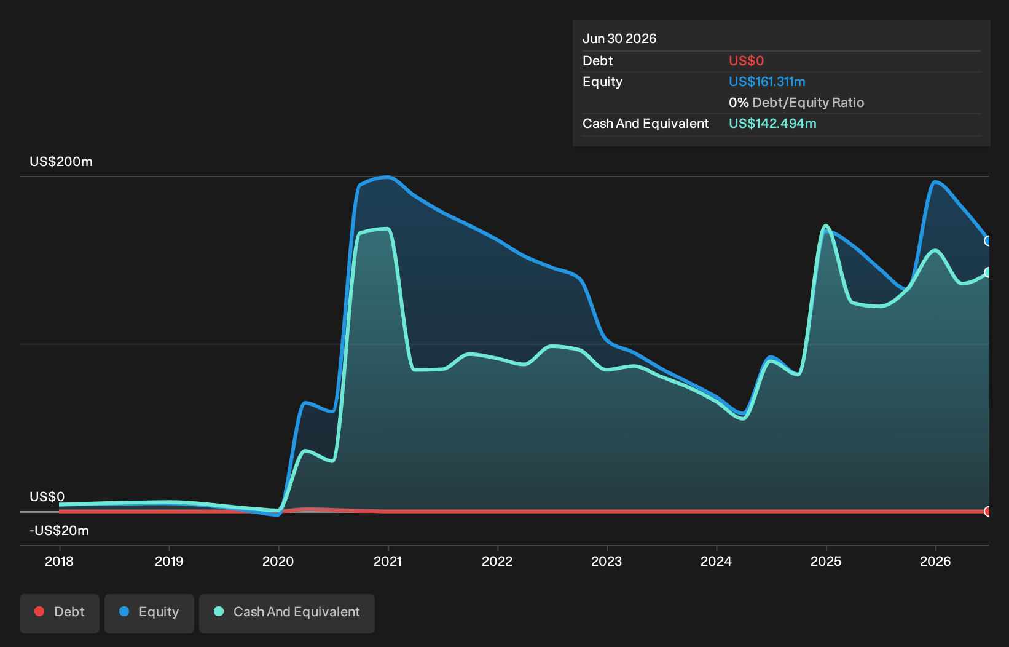1009x647 pixels.
Task: Click the Cash And Equivalent tooltip row label
Action: [646, 124]
